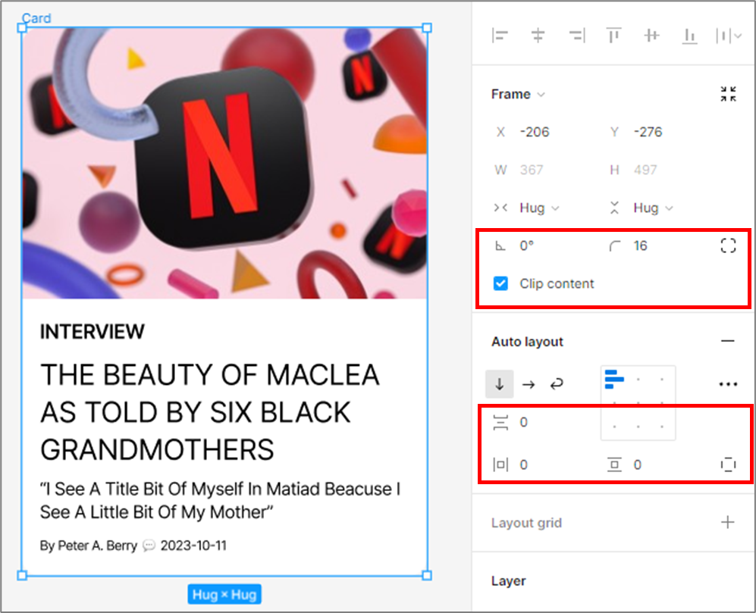Align horizontal centers

538,36
